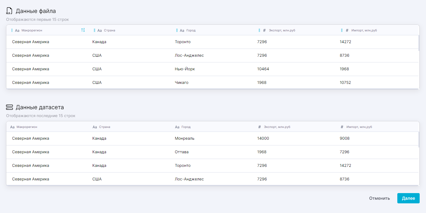Click text type icon of file Страна column
This screenshot has height=213, width=426.
(100, 30)
